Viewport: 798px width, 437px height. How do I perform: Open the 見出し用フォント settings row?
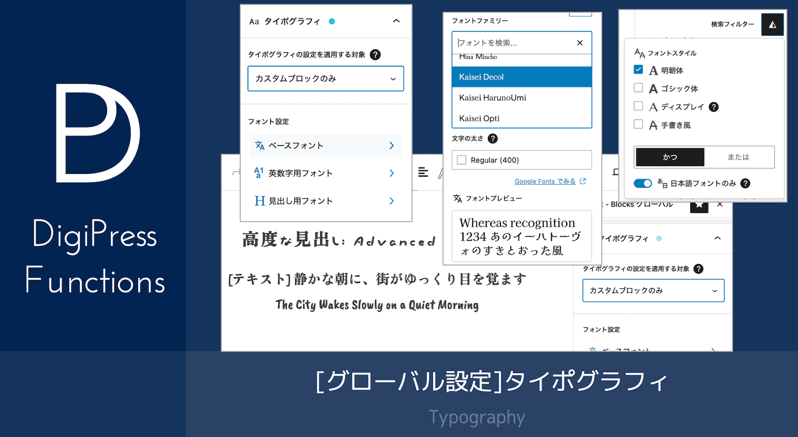pos(326,201)
